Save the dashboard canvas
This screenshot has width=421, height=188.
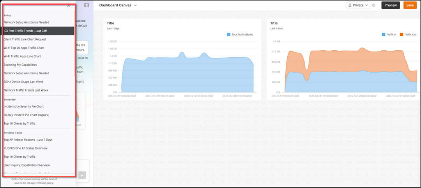[410, 5]
